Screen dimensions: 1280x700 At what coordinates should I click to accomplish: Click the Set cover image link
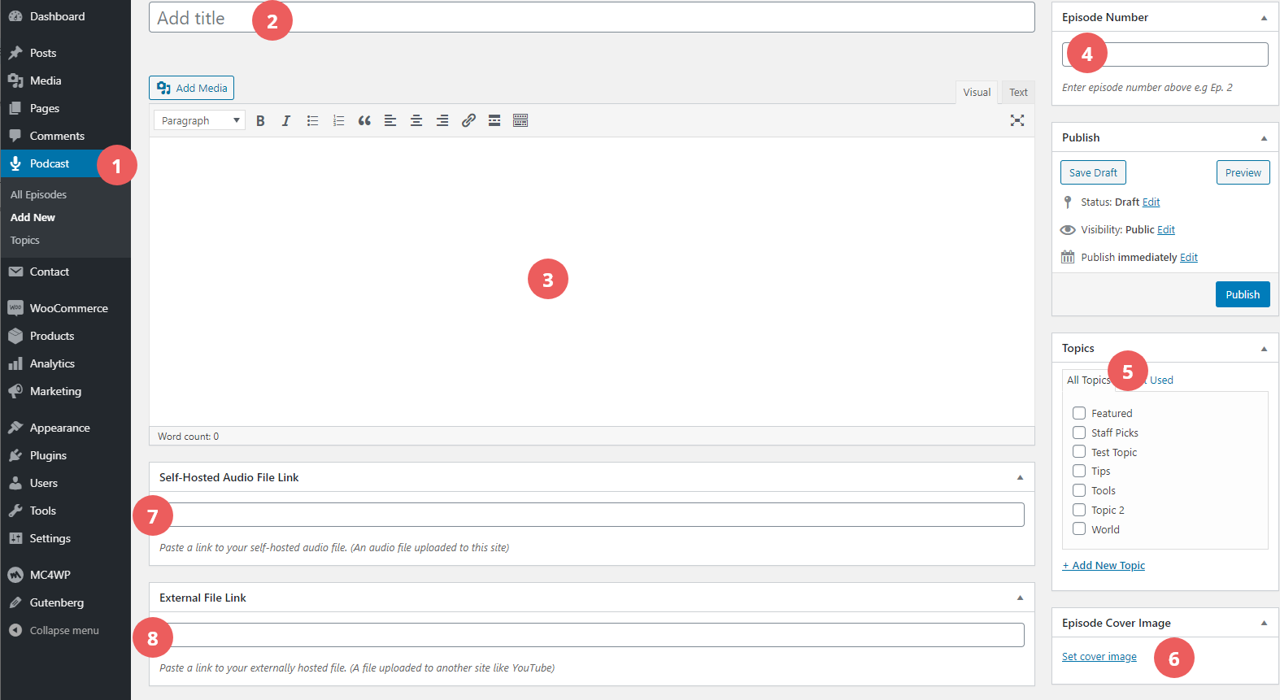1099,657
